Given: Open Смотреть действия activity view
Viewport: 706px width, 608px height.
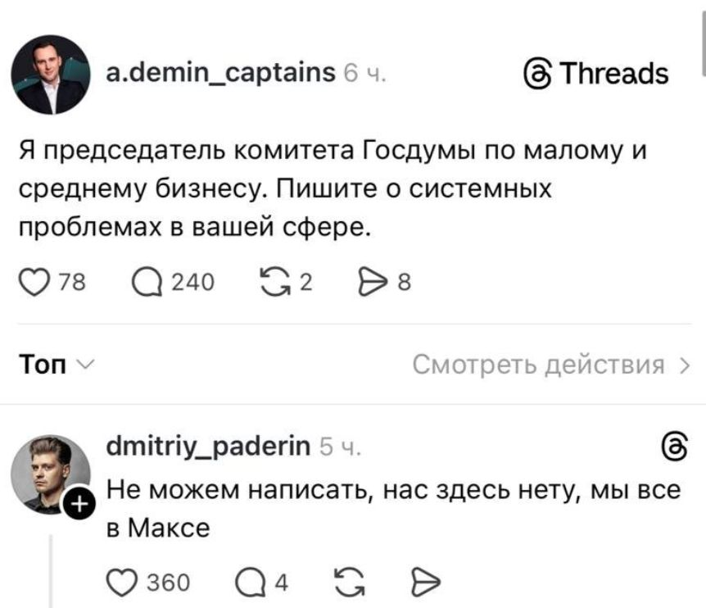Looking at the screenshot, I should pos(551,365).
